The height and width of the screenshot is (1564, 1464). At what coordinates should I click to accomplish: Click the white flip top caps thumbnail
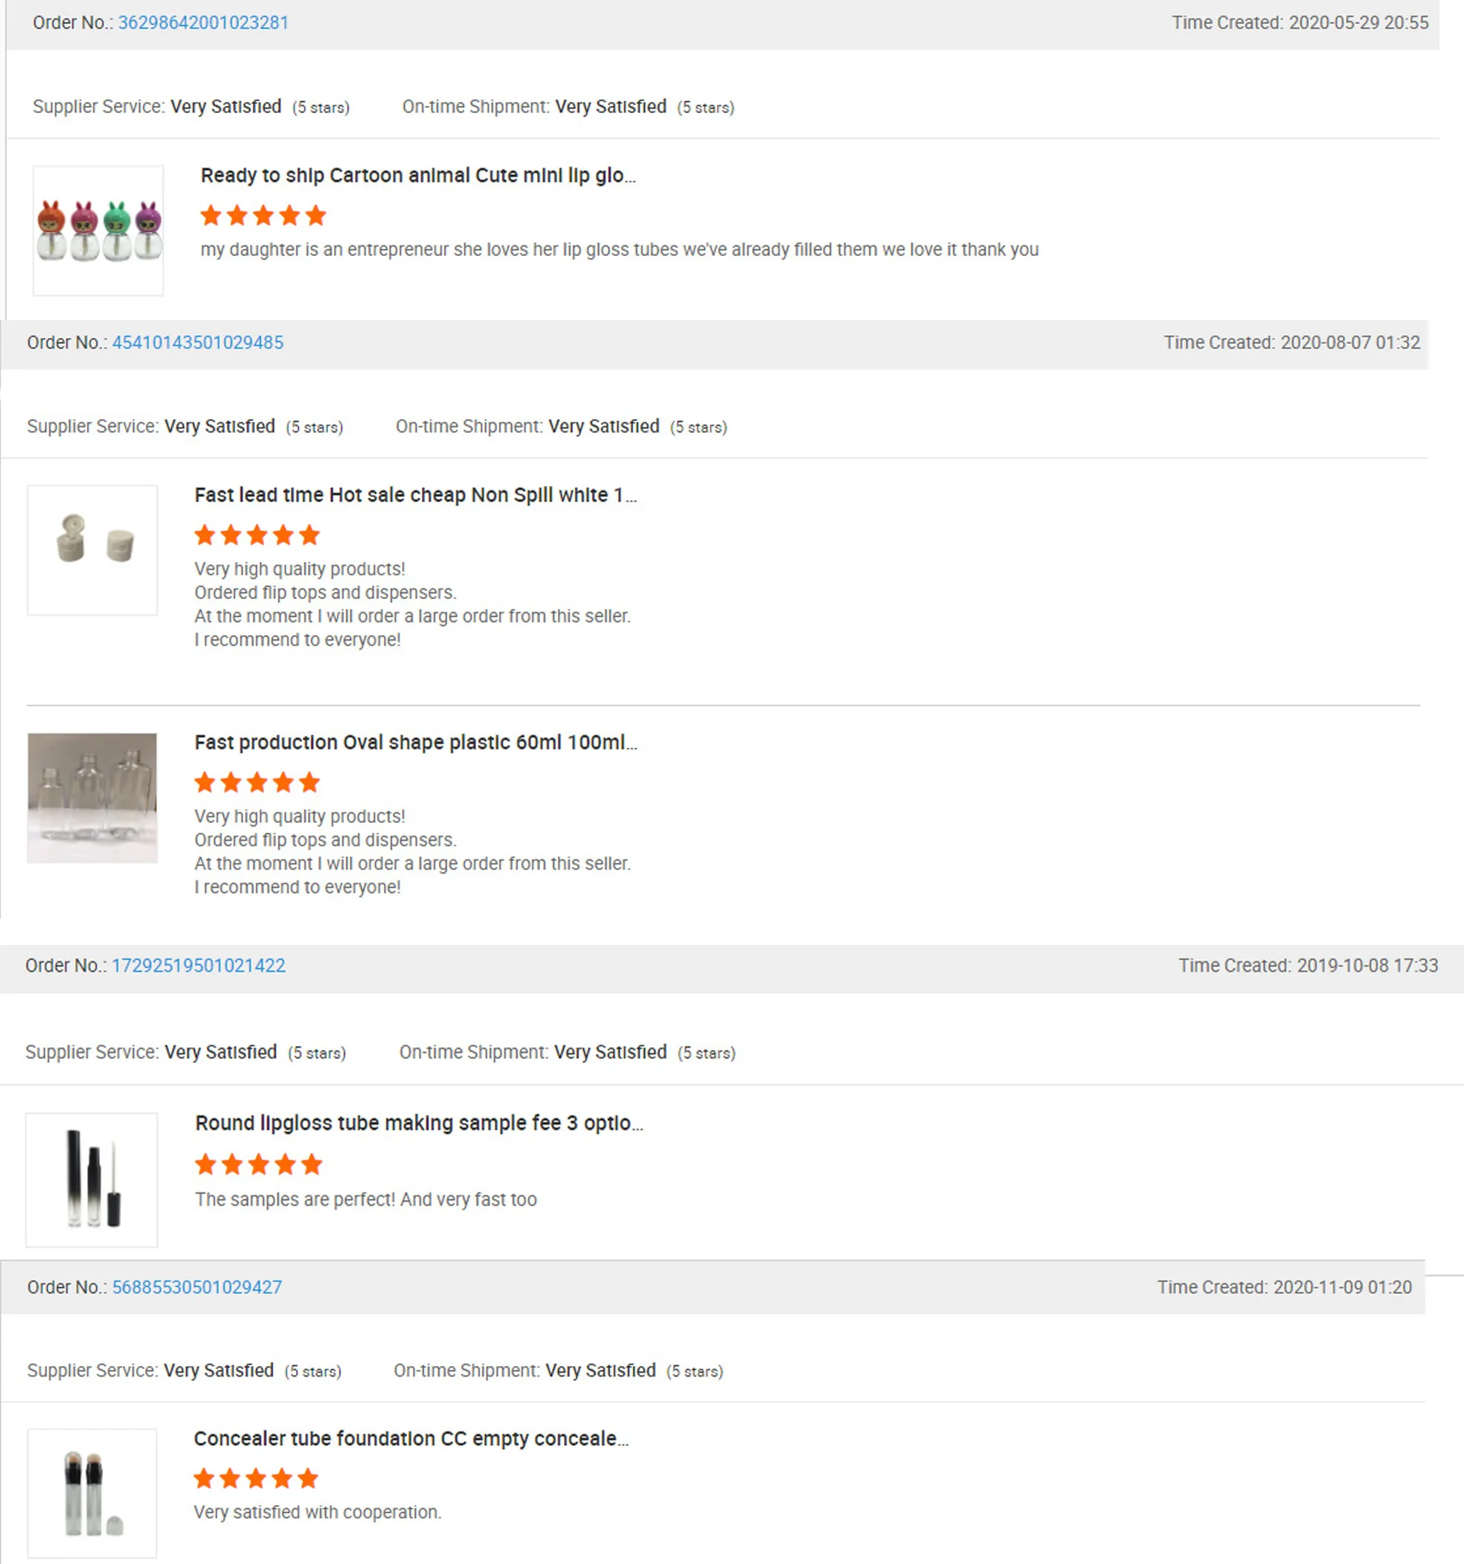(93, 550)
